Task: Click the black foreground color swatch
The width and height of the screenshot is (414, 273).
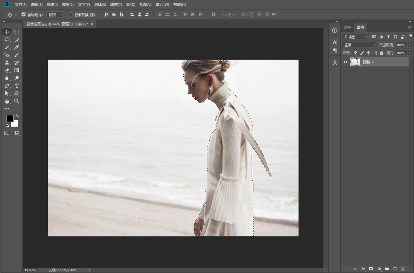Action: coord(10,119)
